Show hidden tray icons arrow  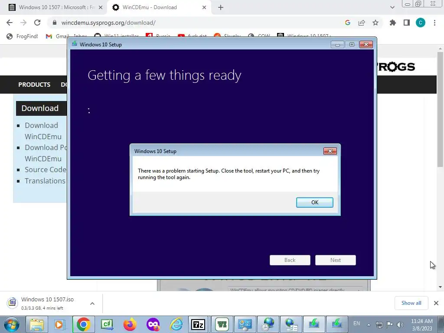point(369,325)
